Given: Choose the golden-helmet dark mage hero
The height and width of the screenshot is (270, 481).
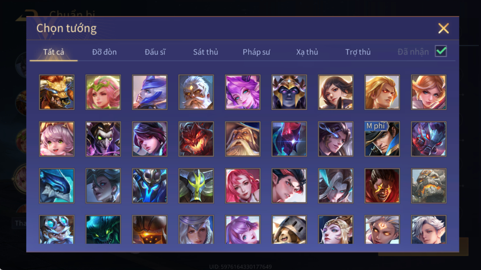Looking at the screenshot, I should point(289,92).
